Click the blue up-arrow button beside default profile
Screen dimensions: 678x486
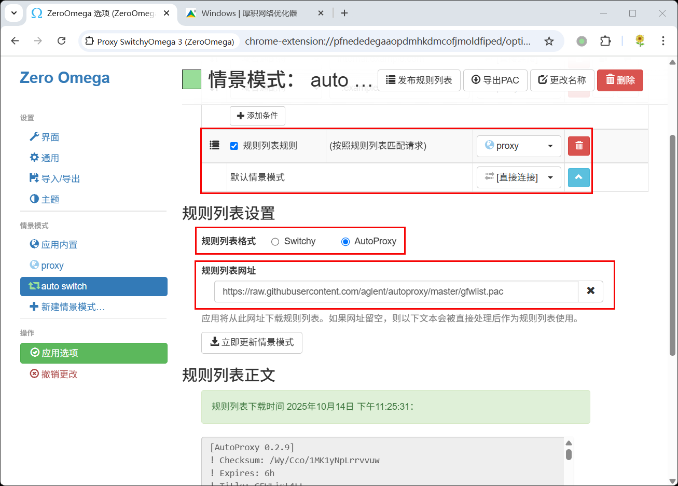point(579,177)
